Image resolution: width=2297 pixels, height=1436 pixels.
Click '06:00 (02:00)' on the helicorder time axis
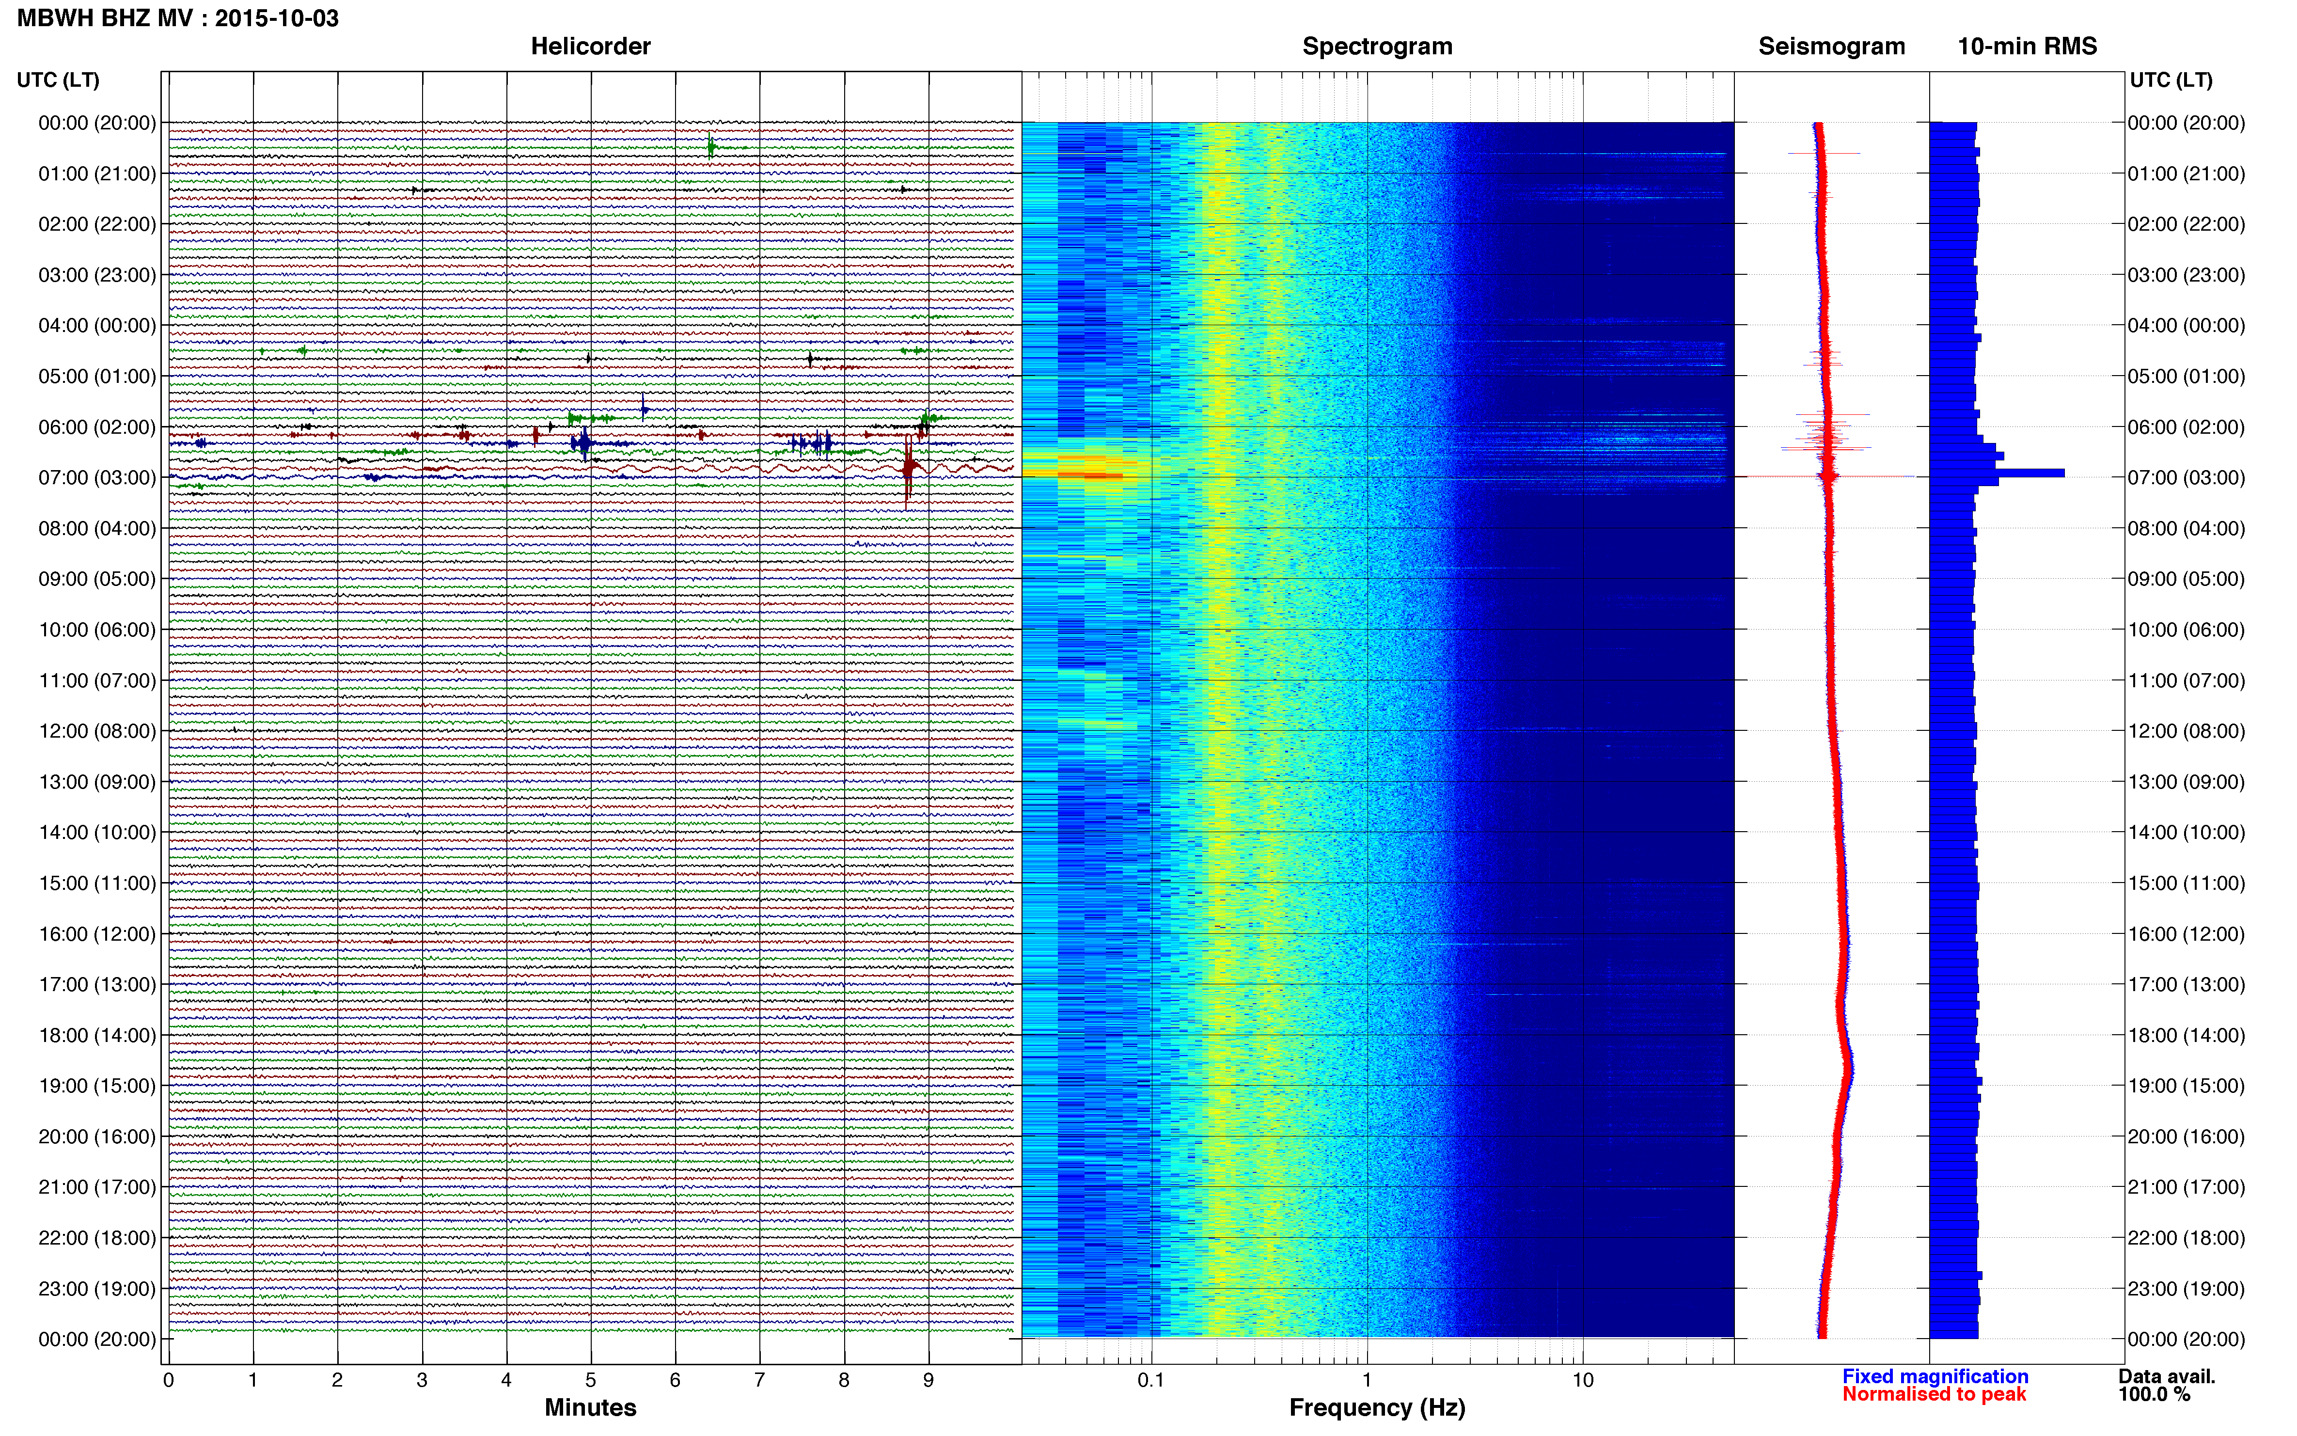coord(97,427)
